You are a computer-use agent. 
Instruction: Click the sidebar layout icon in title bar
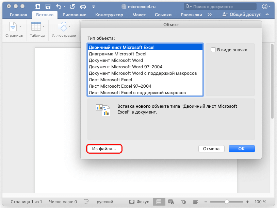click(37, 6)
